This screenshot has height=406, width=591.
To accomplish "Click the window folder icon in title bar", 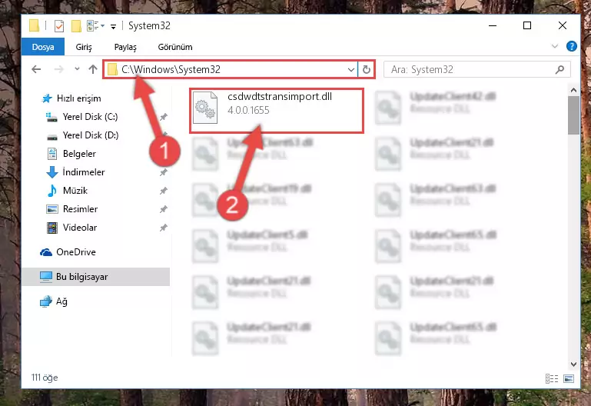I will point(34,25).
